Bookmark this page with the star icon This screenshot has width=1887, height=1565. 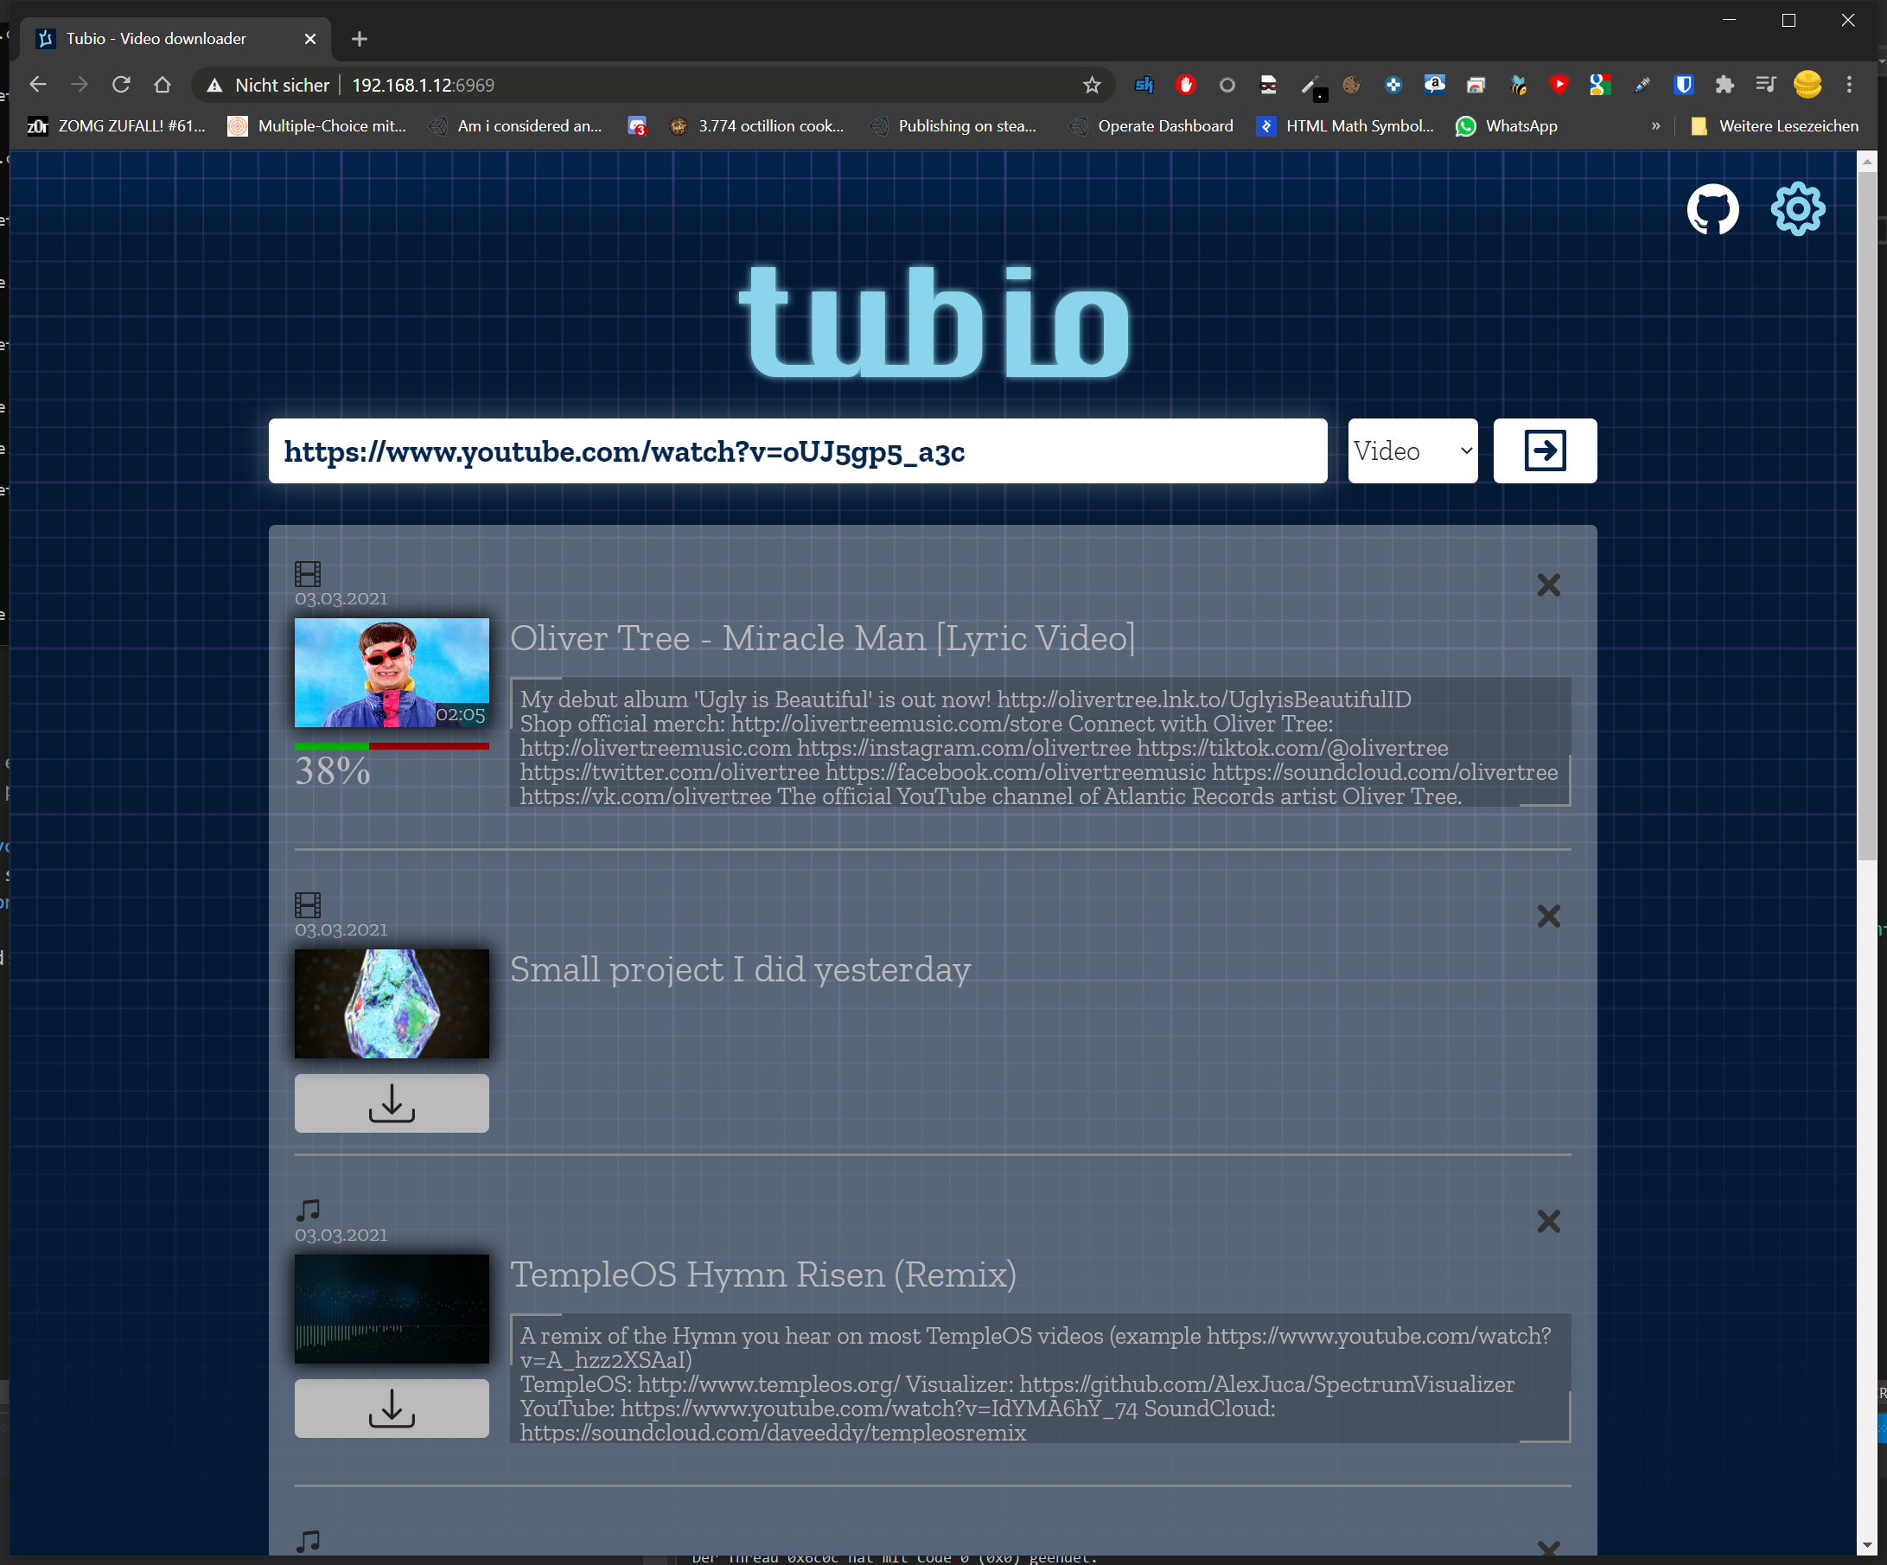click(1091, 85)
